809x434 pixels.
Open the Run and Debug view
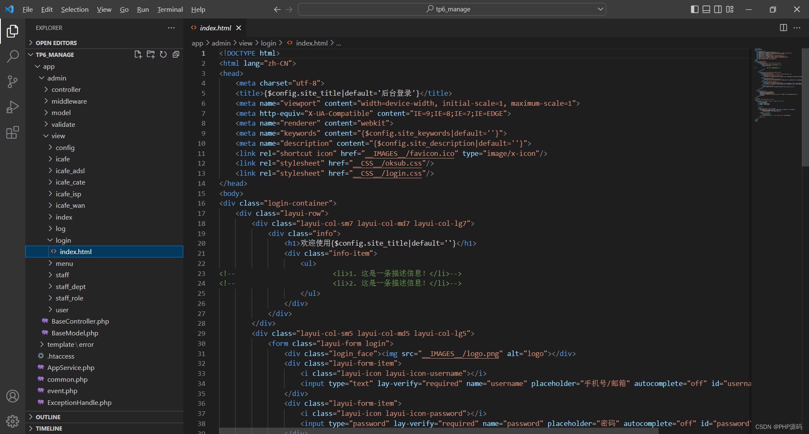click(13, 107)
